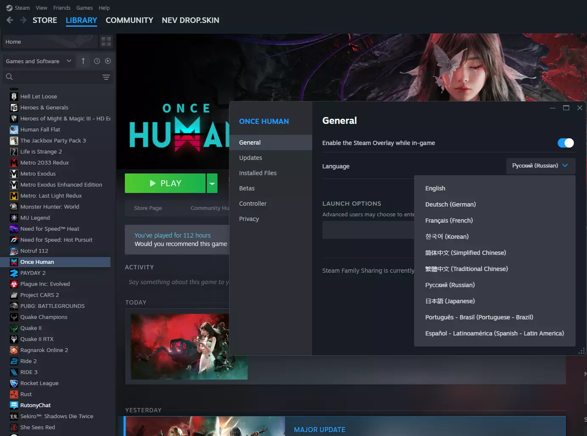Open the Store Page link
587x436 pixels.
click(148, 208)
